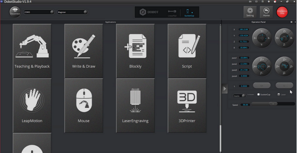Image resolution: width=297 pixels, height=153 pixels.
Task: Open the partially visible tile below LeapMotion
Action: (x=32, y=143)
